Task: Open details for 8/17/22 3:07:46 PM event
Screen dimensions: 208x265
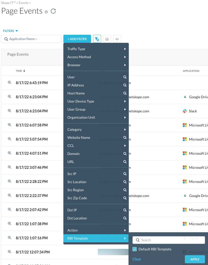Action: point(10,167)
